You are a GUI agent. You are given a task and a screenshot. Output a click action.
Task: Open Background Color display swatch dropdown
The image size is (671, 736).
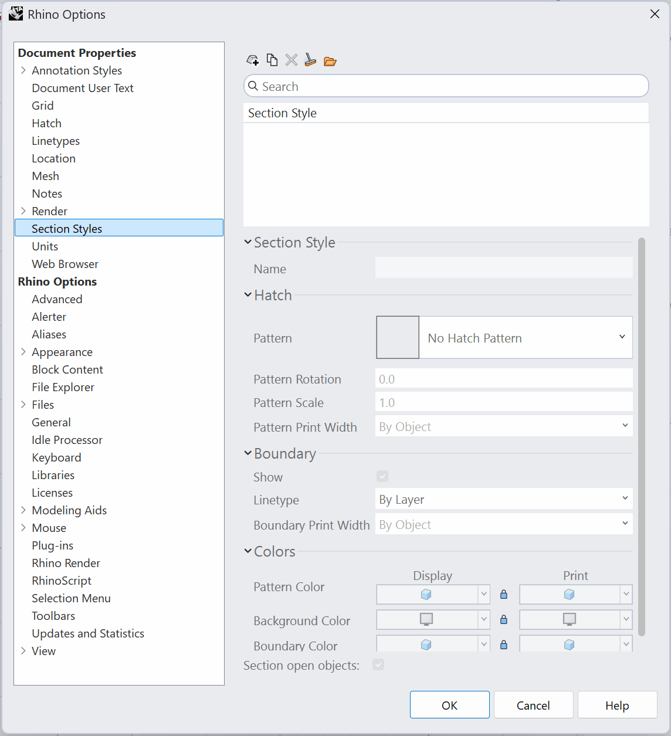(484, 619)
